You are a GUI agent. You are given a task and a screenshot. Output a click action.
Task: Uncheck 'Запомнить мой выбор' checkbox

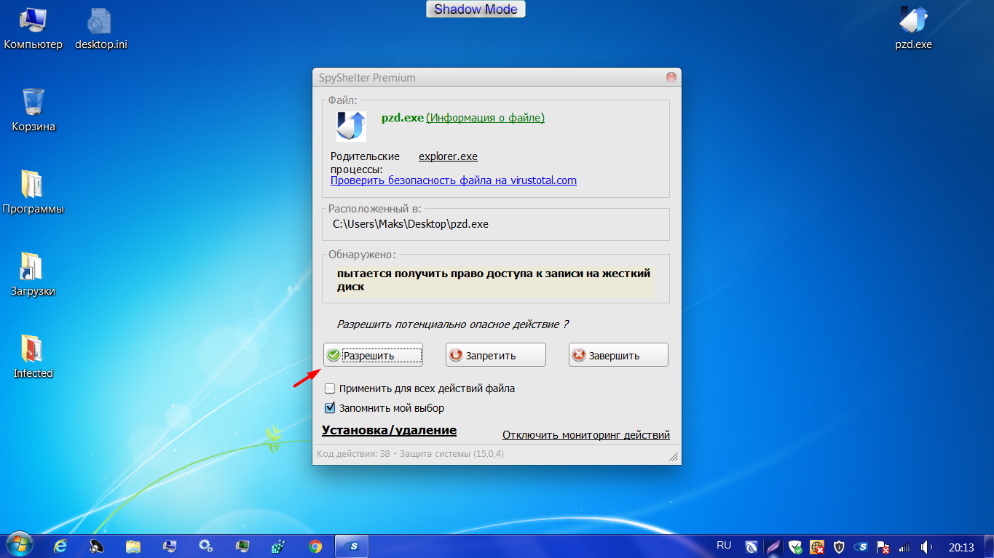coord(331,408)
